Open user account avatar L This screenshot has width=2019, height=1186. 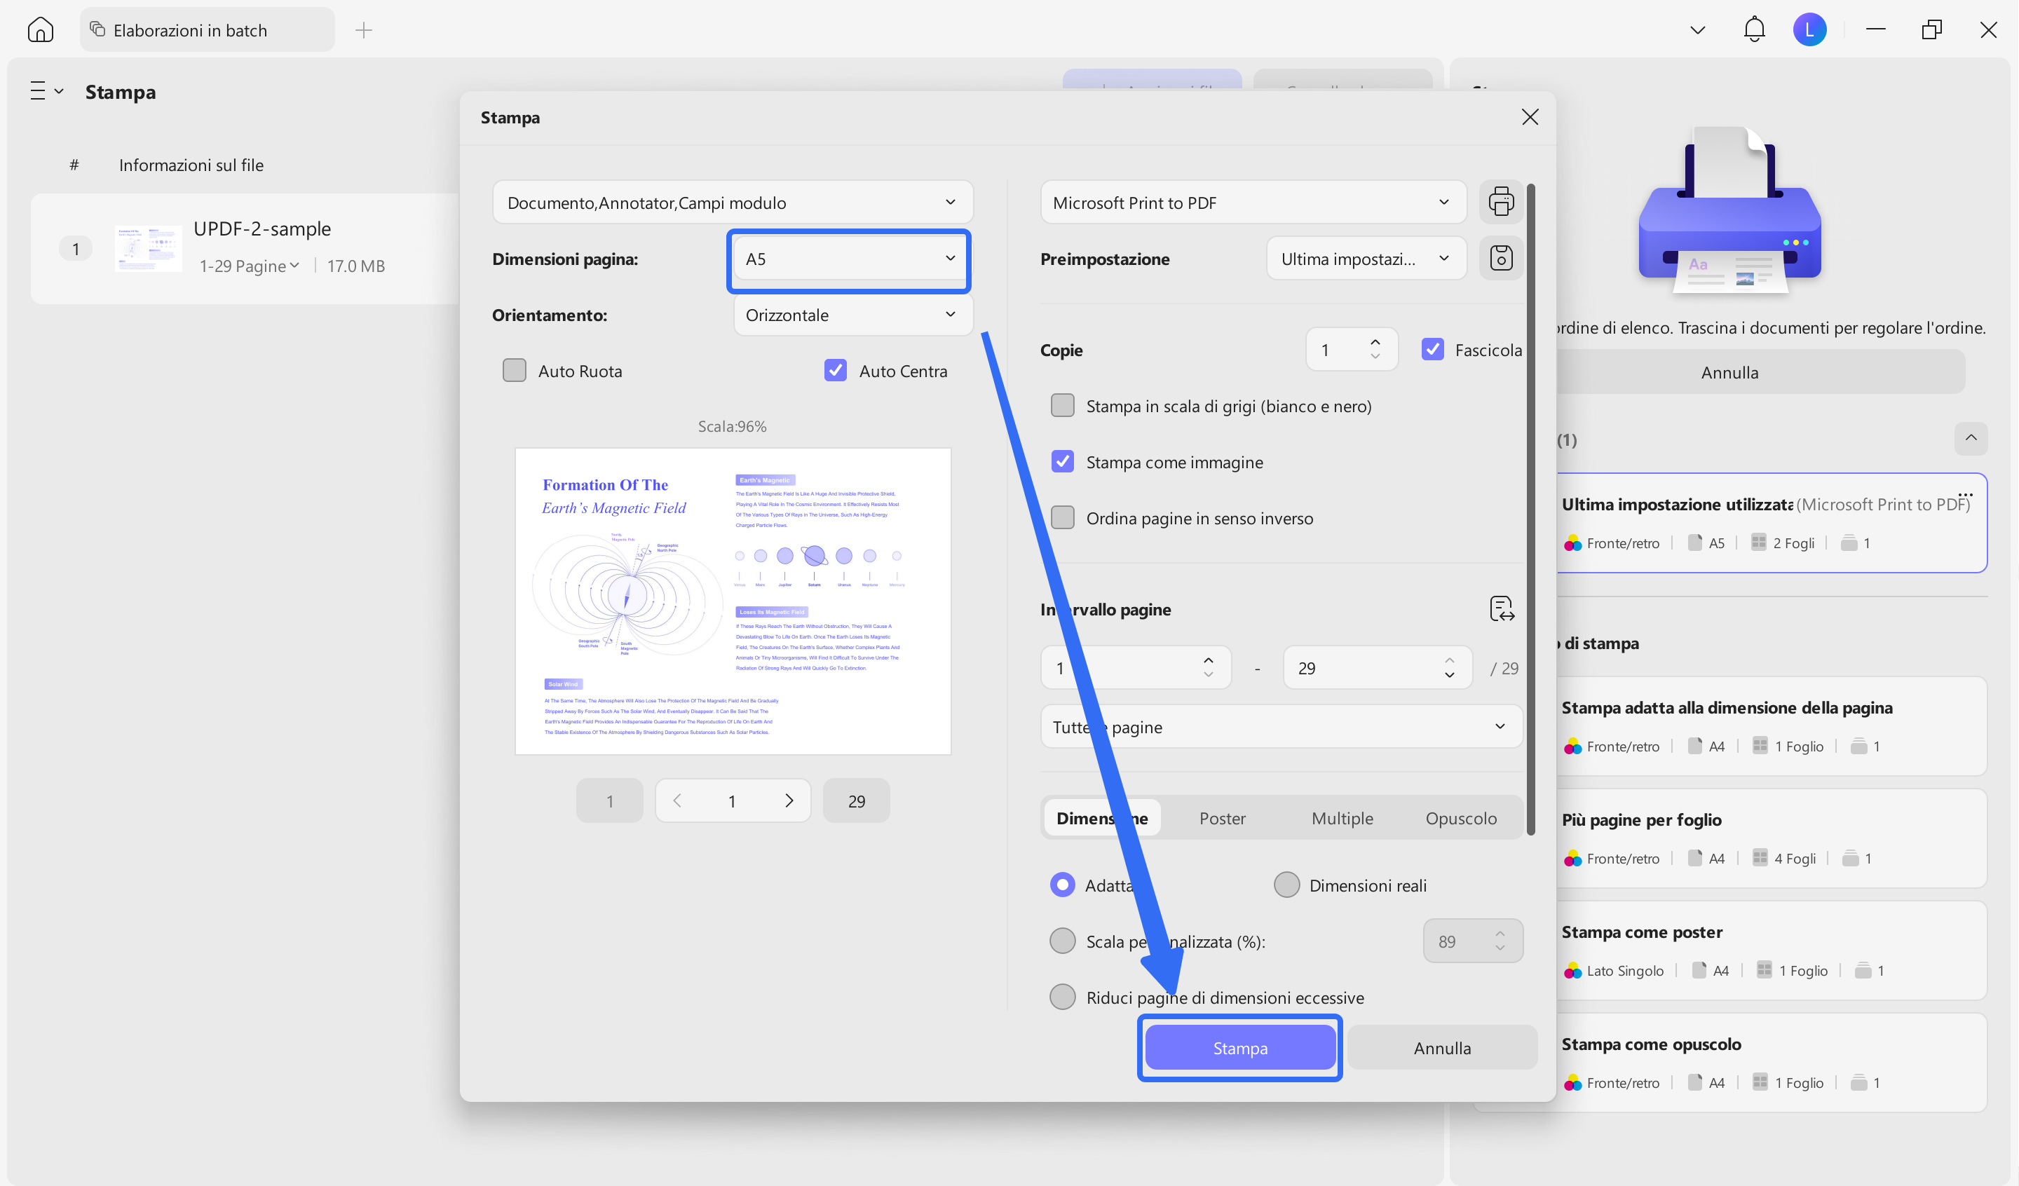(1810, 29)
